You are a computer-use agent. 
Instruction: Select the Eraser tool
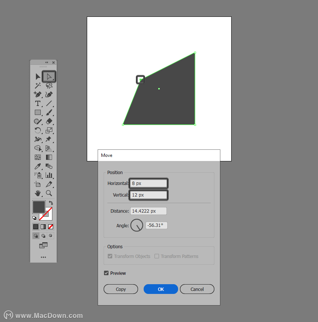coord(49,121)
